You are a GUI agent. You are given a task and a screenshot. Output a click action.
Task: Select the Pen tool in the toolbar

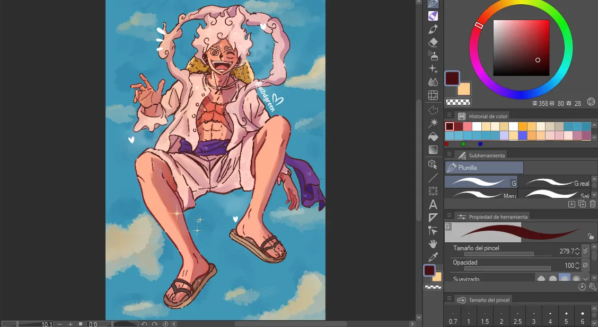point(433,4)
